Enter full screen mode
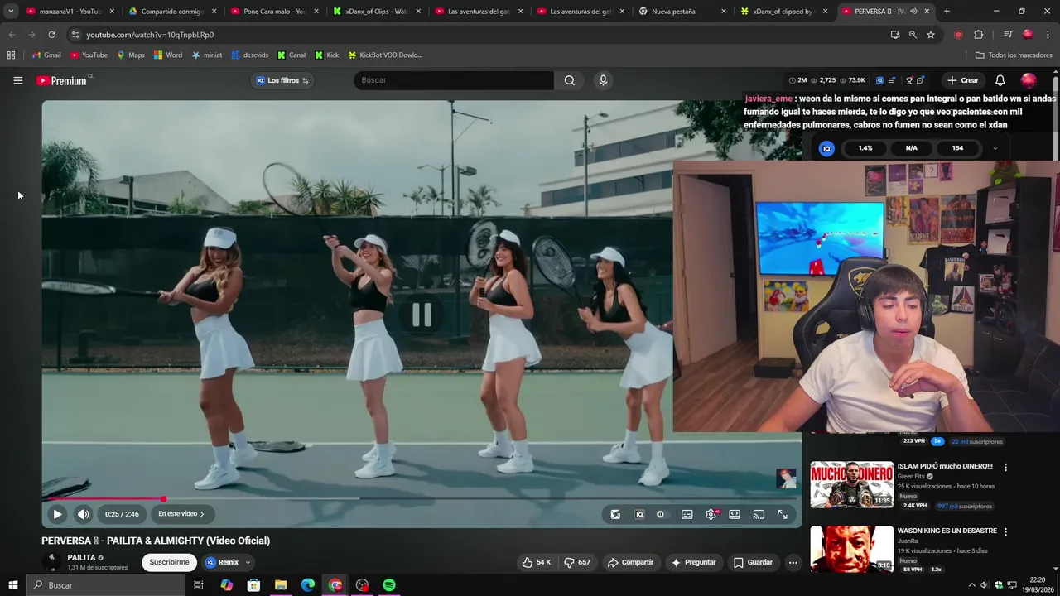This screenshot has width=1060, height=596. (x=783, y=514)
